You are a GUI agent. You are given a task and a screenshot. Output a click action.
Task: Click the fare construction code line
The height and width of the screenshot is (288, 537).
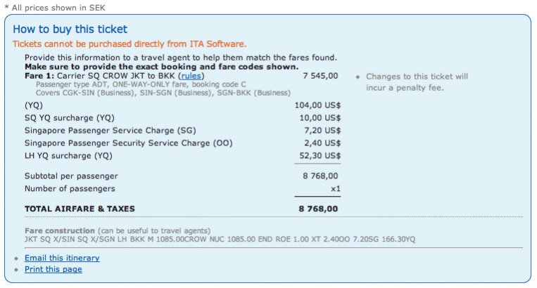click(220, 239)
